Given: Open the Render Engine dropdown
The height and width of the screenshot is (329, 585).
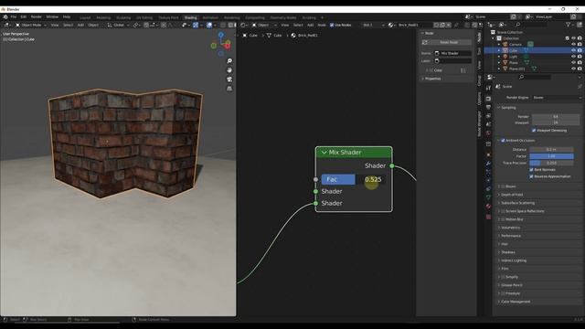Looking at the screenshot, I should [557, 98].
